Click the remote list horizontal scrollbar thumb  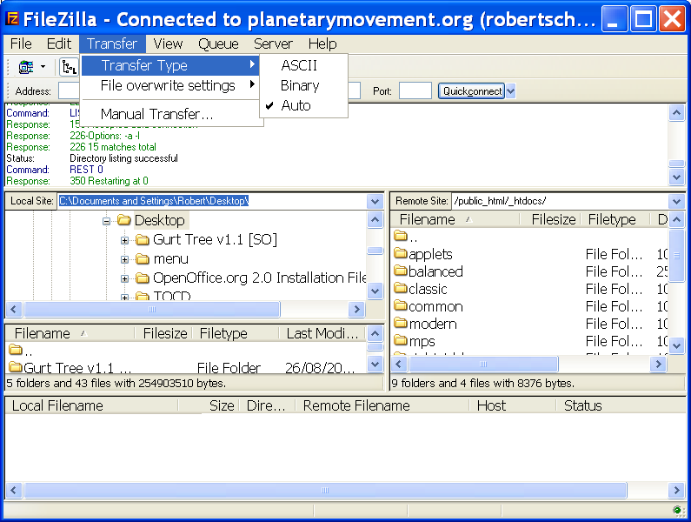click(483, 364)
